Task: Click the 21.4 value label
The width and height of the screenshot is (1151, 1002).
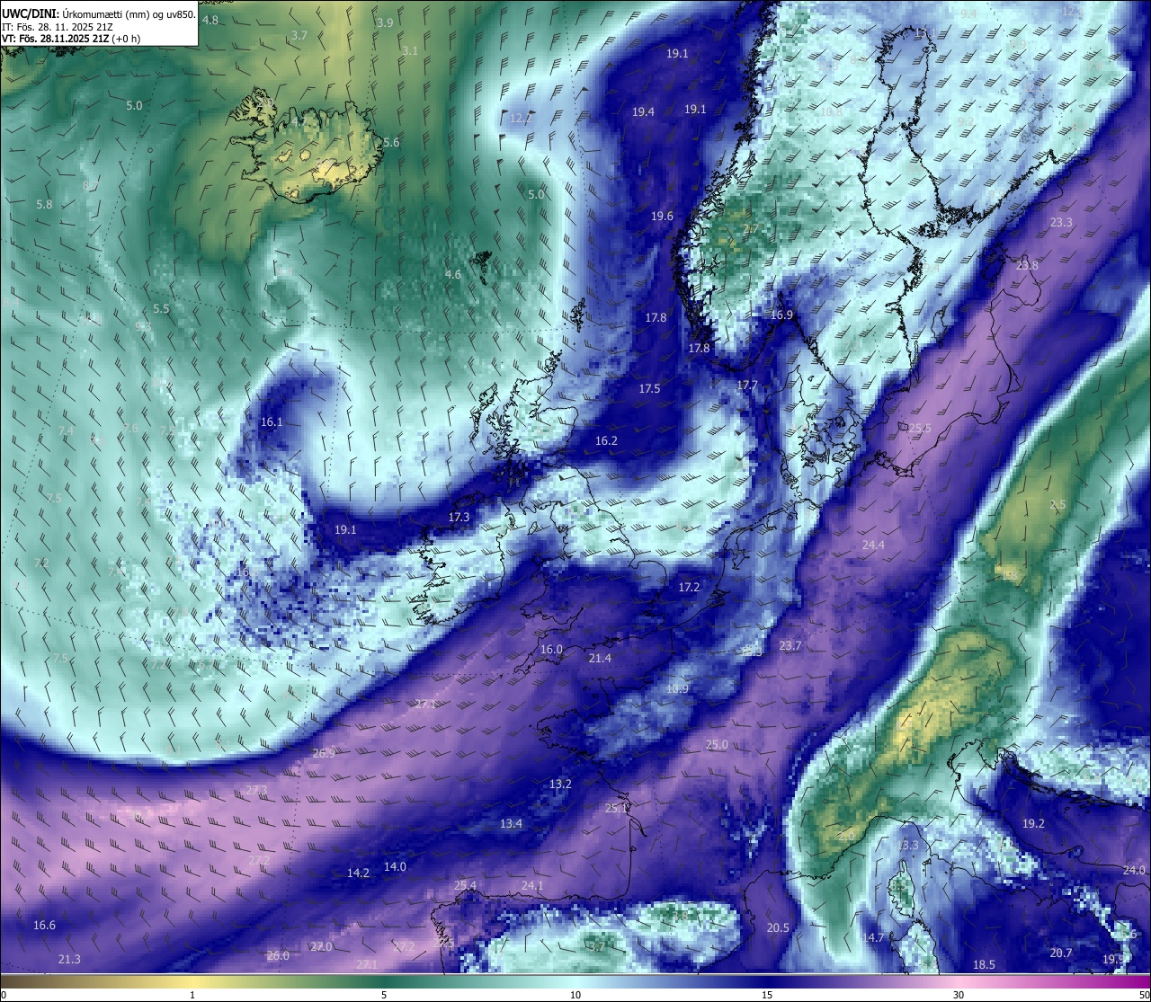Action: pyautogui.click(x=600, y=659)
